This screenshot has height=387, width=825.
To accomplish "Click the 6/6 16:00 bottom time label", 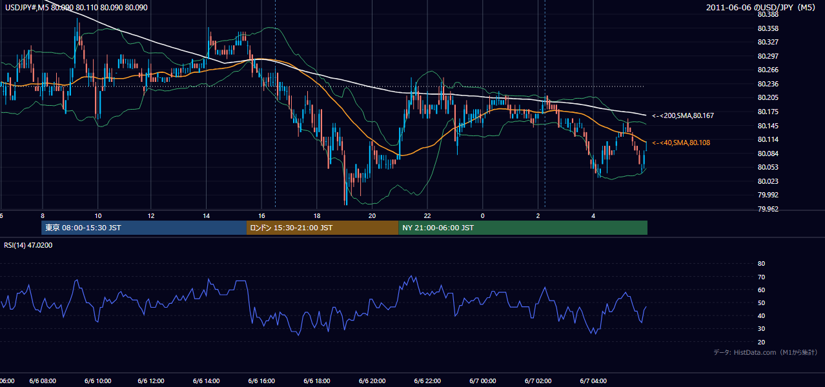I will pyautogui.click(x=263, y=381).
